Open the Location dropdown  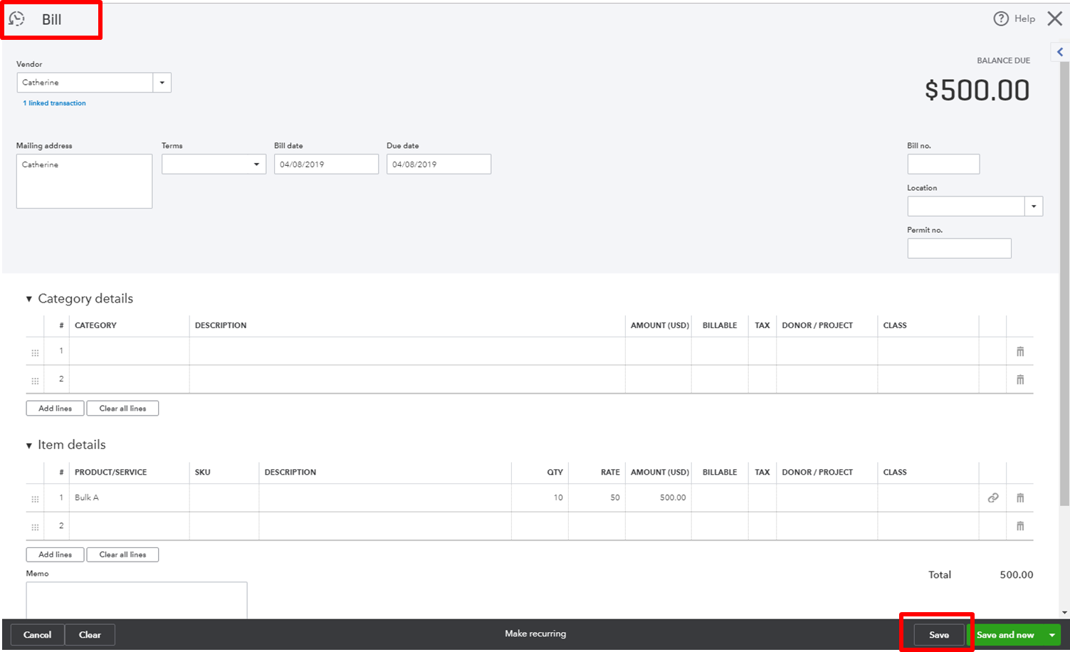1034,206
